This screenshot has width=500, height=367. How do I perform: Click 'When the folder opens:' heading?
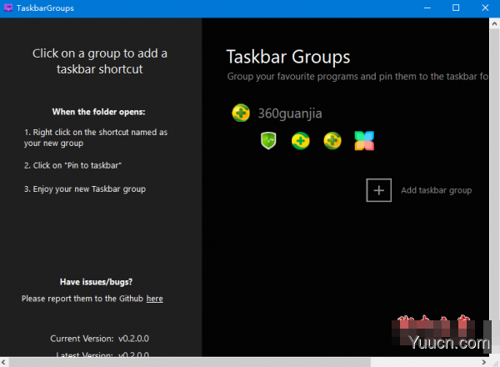pyautogui.click(x=98, y=112)
